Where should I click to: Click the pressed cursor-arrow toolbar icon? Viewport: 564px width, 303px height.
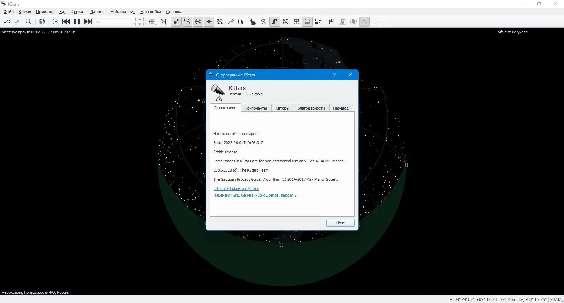[x=364, y=21]
